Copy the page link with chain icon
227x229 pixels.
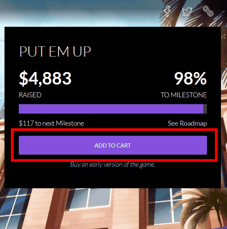pyautogui.click(x=208, y=11)
